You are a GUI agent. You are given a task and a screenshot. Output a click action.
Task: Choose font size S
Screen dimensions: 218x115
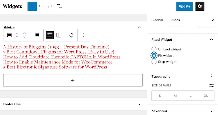(x=160, y=96)
